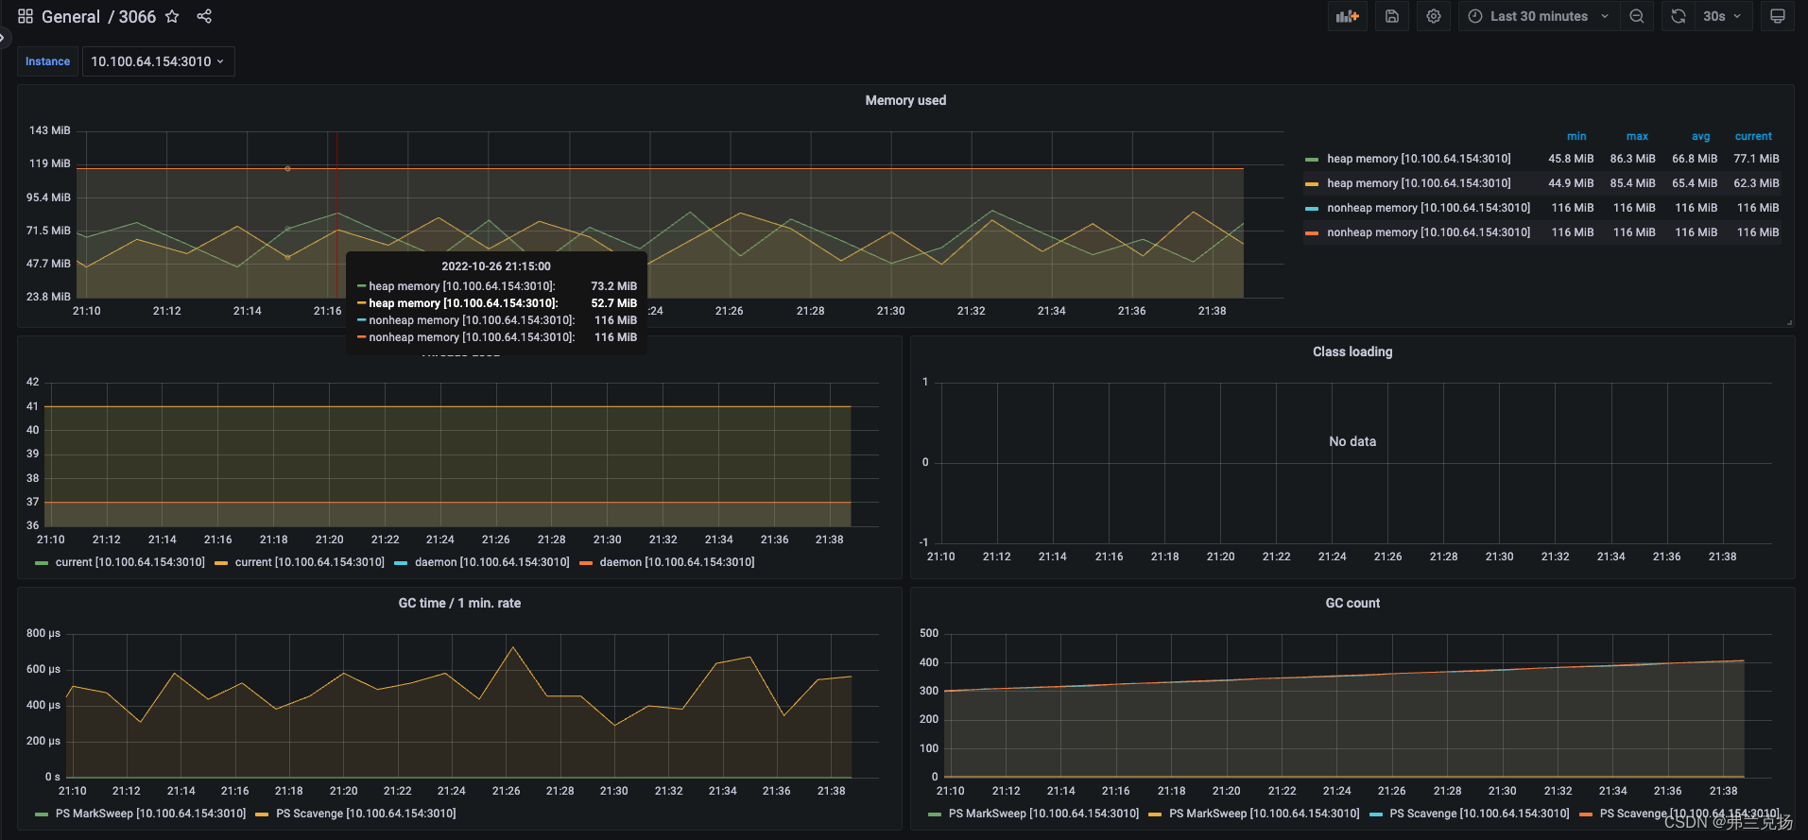The width and height of the screenshot is (1808, 840).
Task: Toggle green PS MarkSweep series in GC count legend
Action: click(1043, 814)
